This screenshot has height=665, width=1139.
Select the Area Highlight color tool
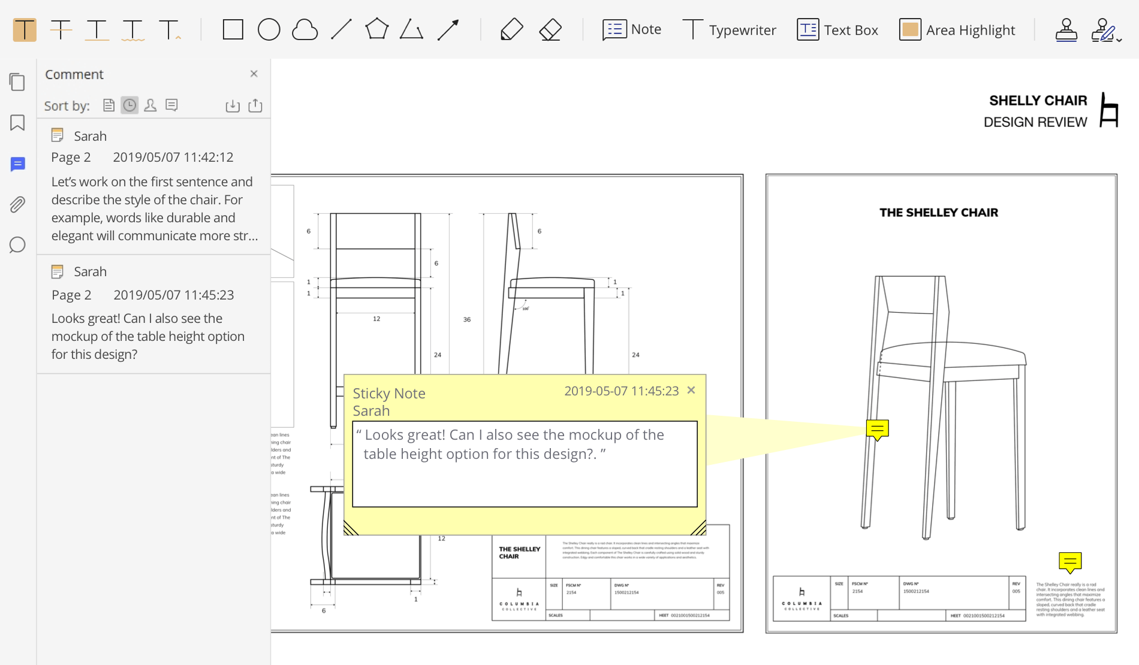[957, 29]
